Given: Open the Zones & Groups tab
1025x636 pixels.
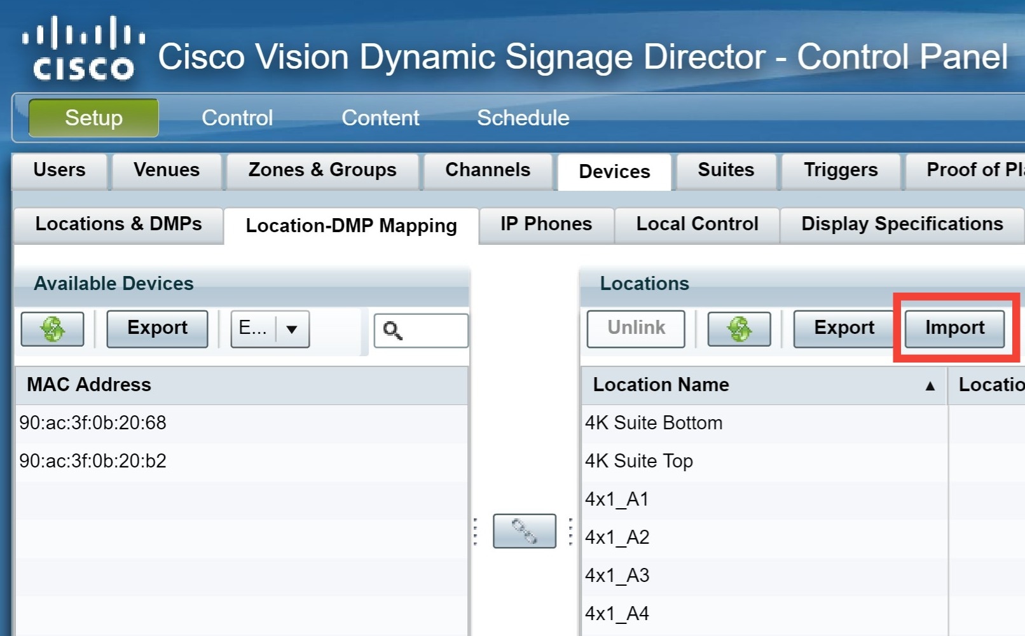Looking at the screenshot, I should click(x=322, y=170).
